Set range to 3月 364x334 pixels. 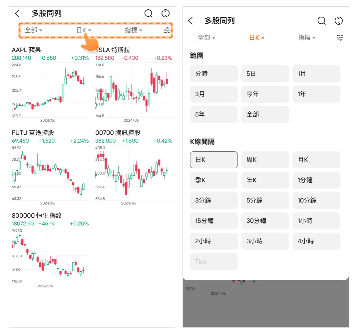(x=214, y=94)
